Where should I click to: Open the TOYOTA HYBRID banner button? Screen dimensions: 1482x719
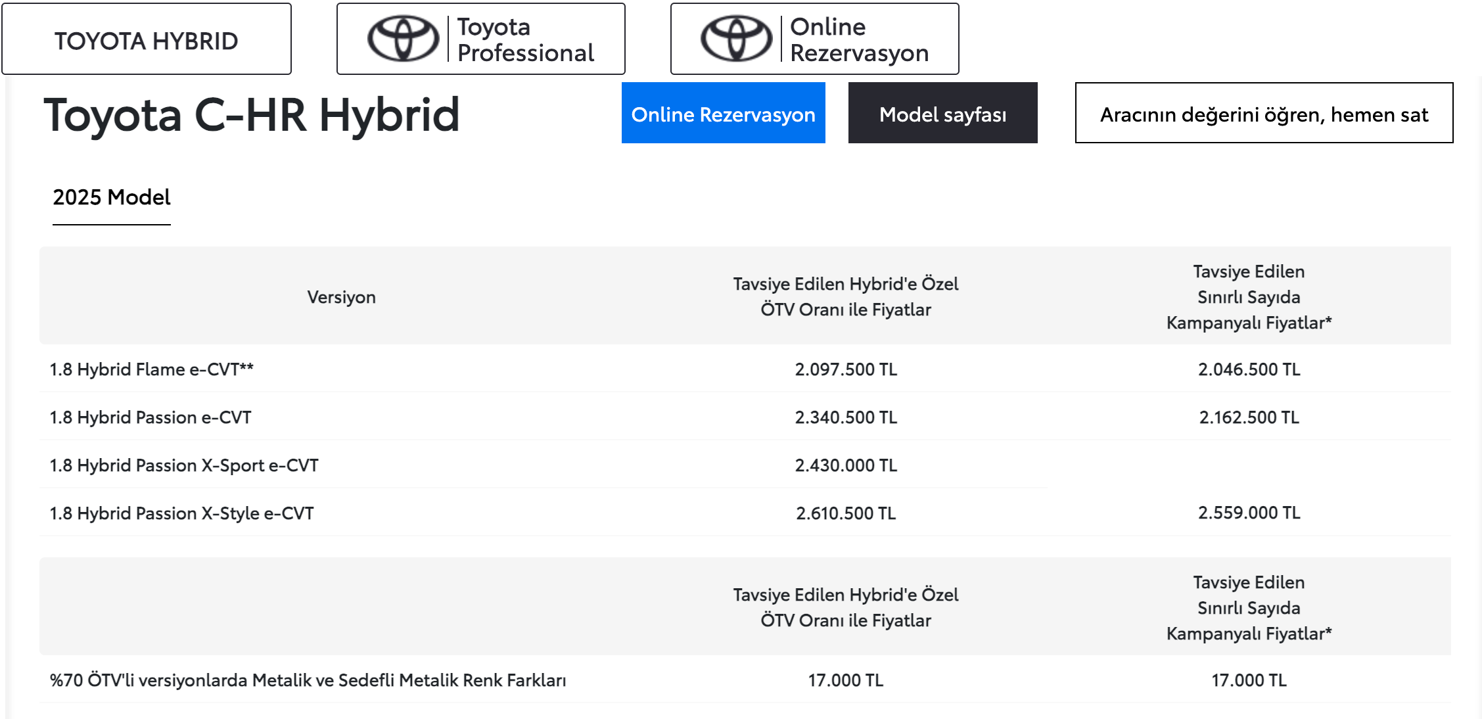(147, 39)
